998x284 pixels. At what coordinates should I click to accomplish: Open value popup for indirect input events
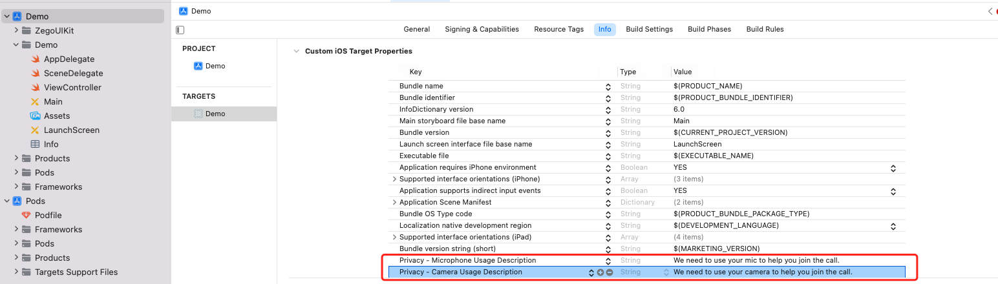pyautogui.click(x=893, y=191)
